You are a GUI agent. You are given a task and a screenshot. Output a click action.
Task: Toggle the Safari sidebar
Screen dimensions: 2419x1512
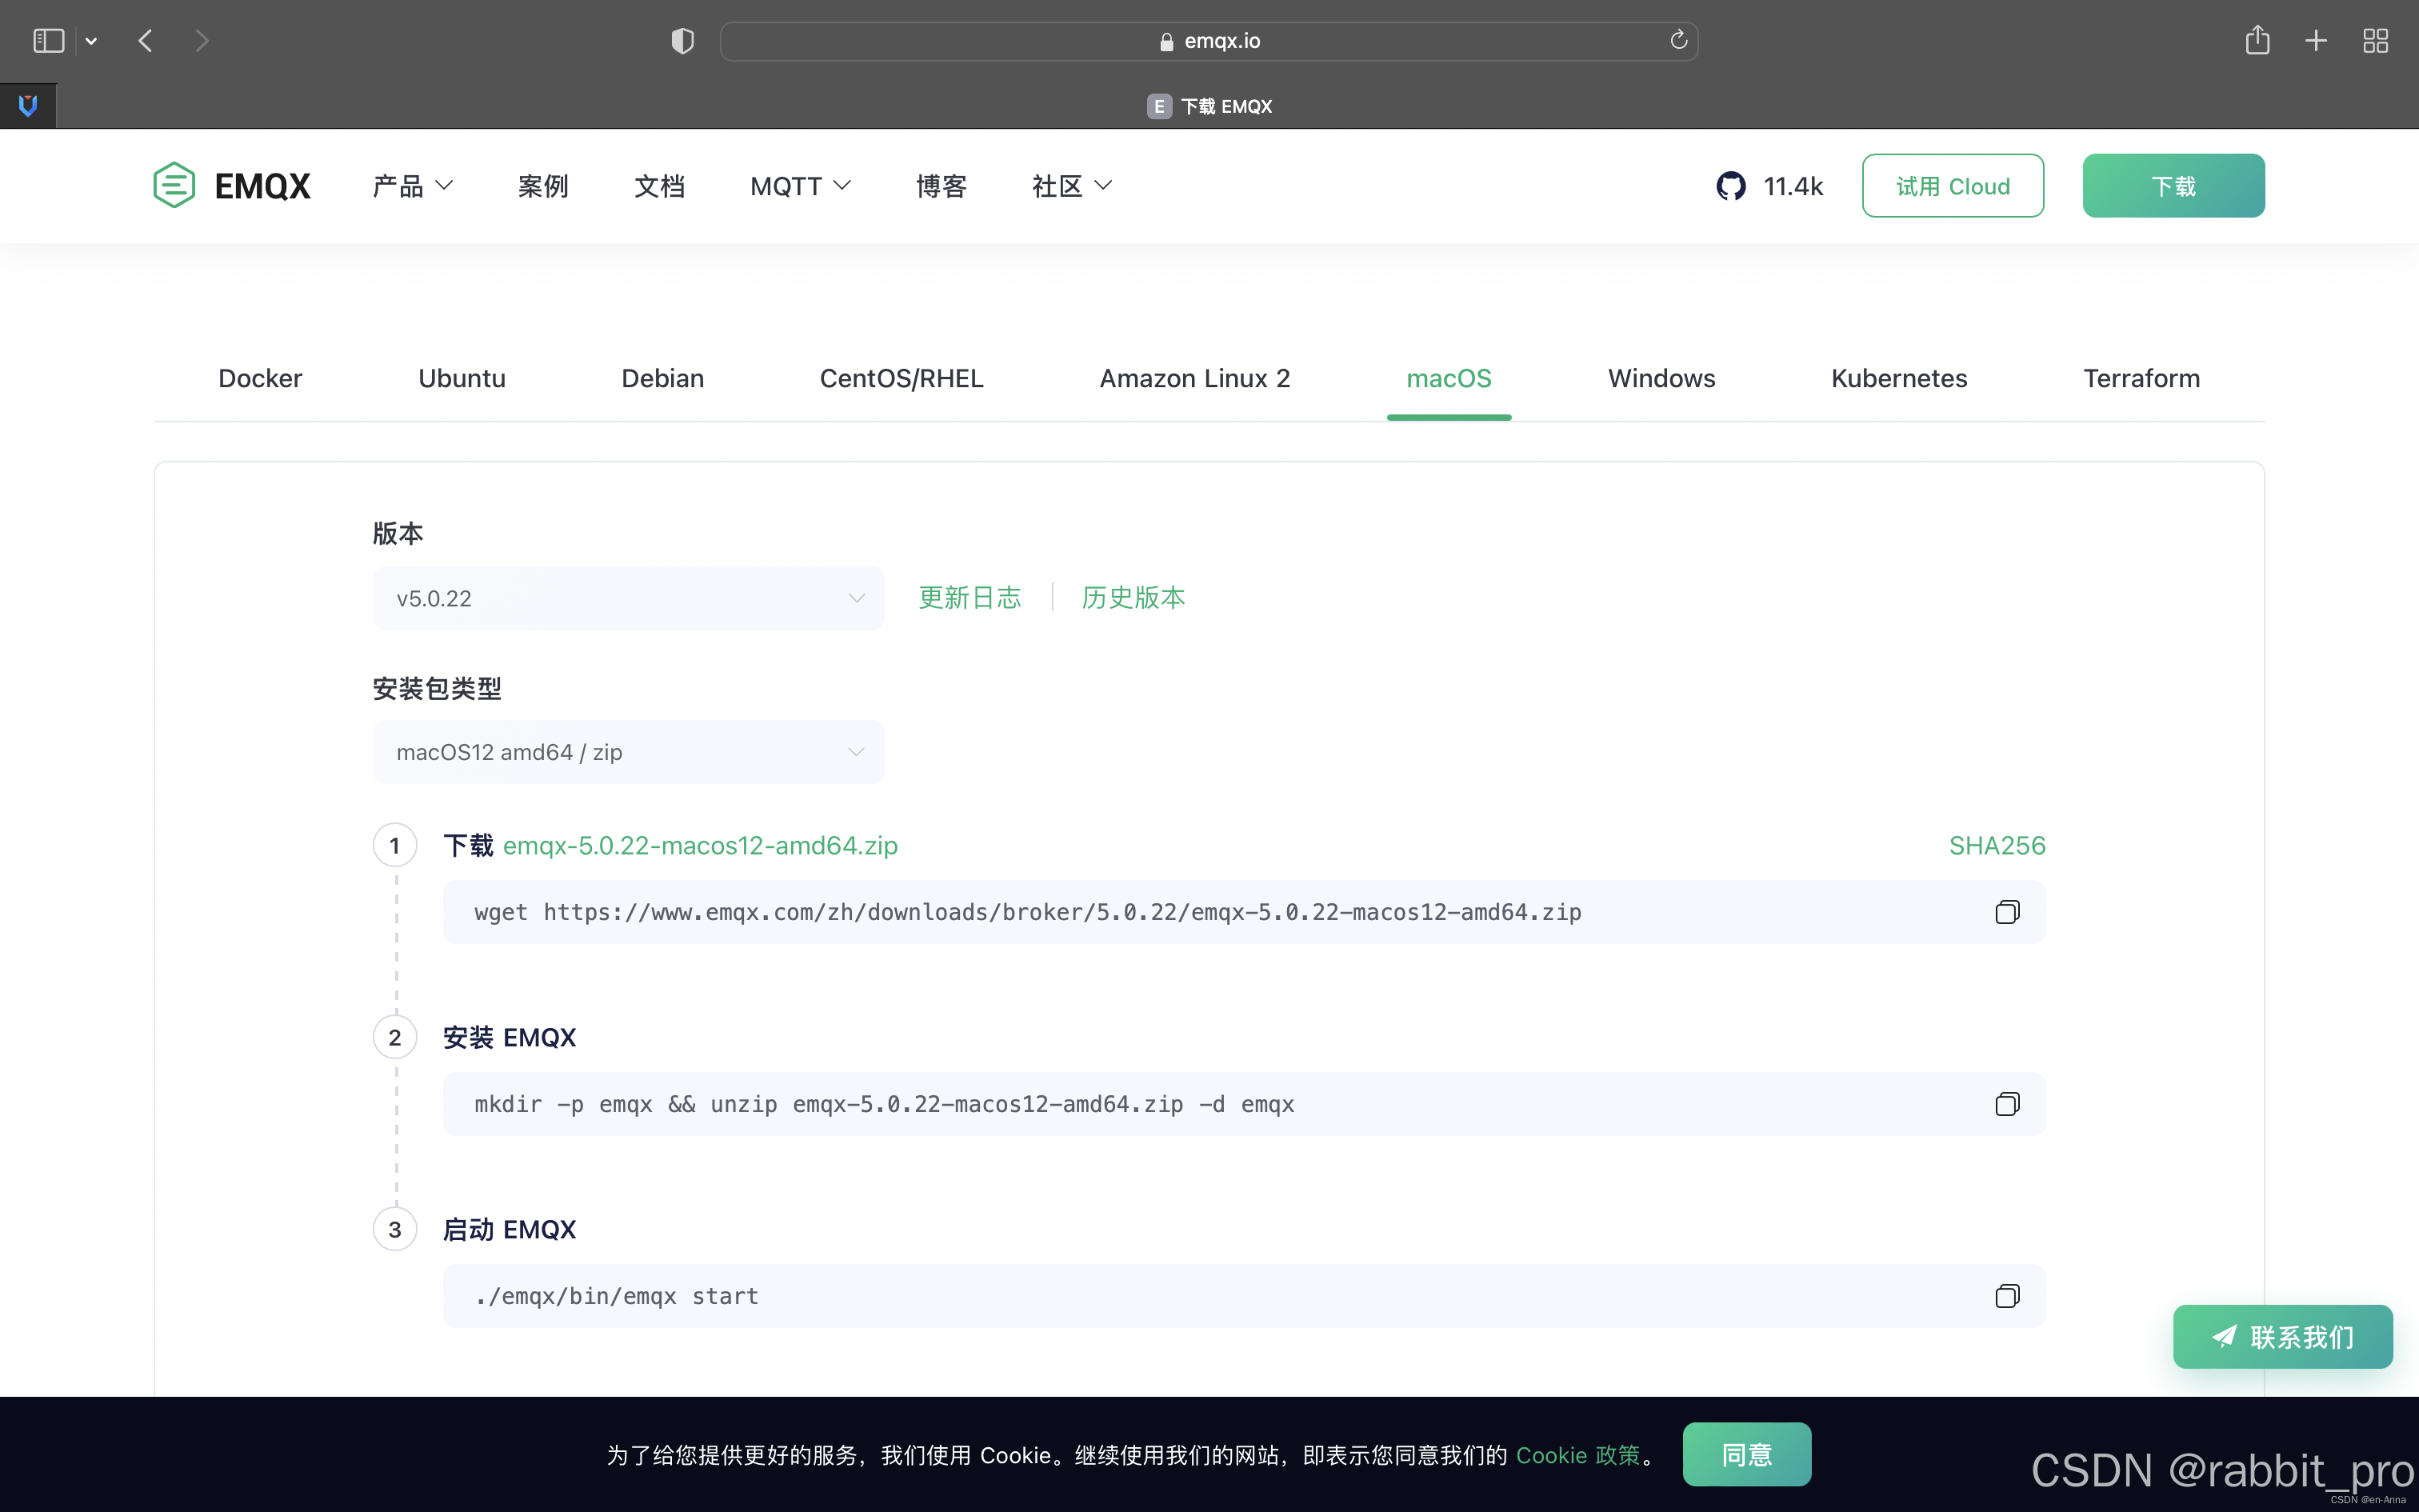48,40
